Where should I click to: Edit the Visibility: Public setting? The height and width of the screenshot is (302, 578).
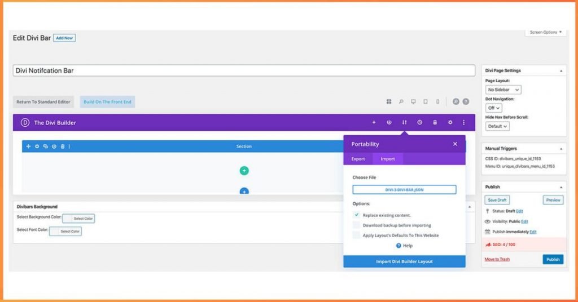(x=524, y=221)
